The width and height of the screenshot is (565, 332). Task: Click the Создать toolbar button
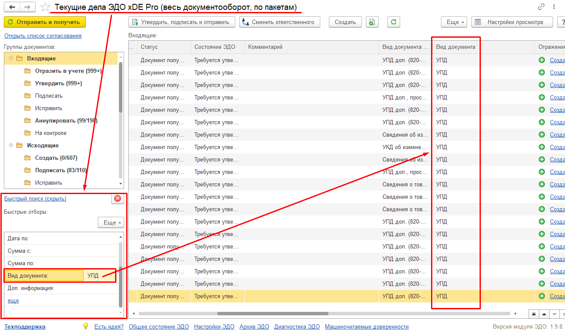point(345,22)
